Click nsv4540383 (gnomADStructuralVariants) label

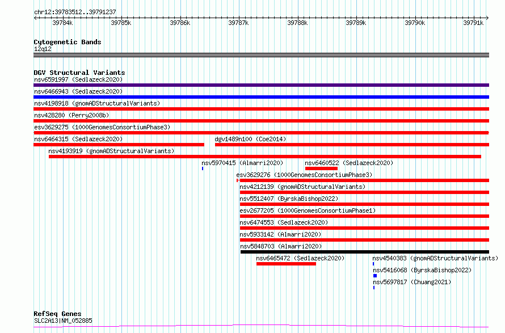pyautogui.click(x=435, y=258)
